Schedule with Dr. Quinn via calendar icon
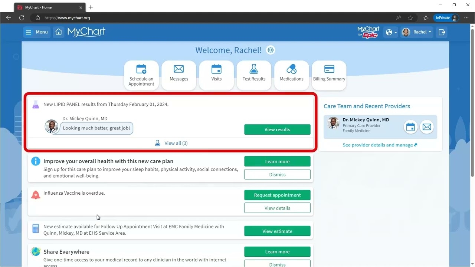Viewport: 475px width, 267px height. pos(410,127)
